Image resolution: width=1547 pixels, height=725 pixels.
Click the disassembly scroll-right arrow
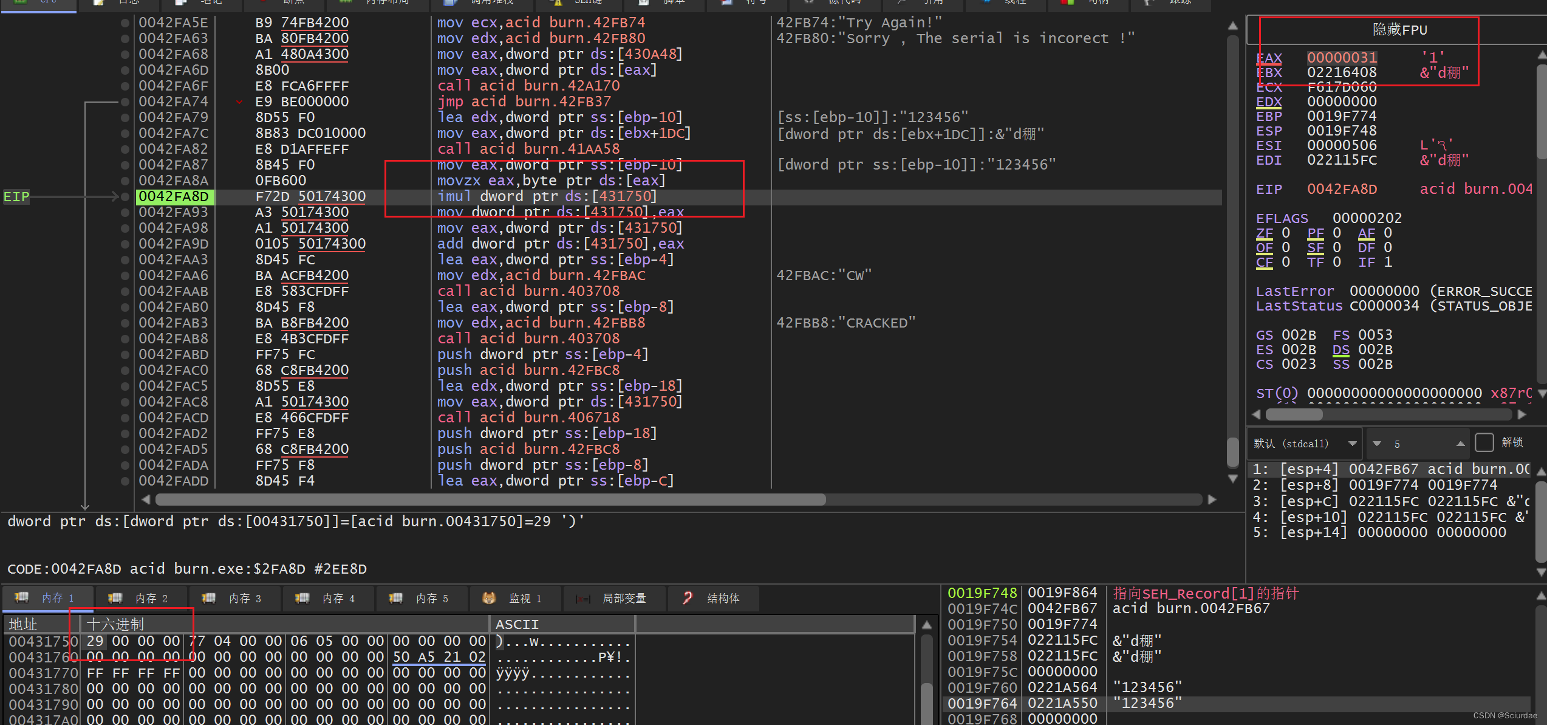tap(1212, 500)
